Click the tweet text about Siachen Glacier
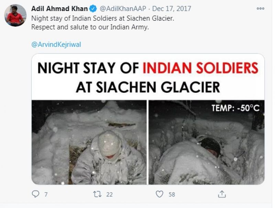 [x=102, y=18]
